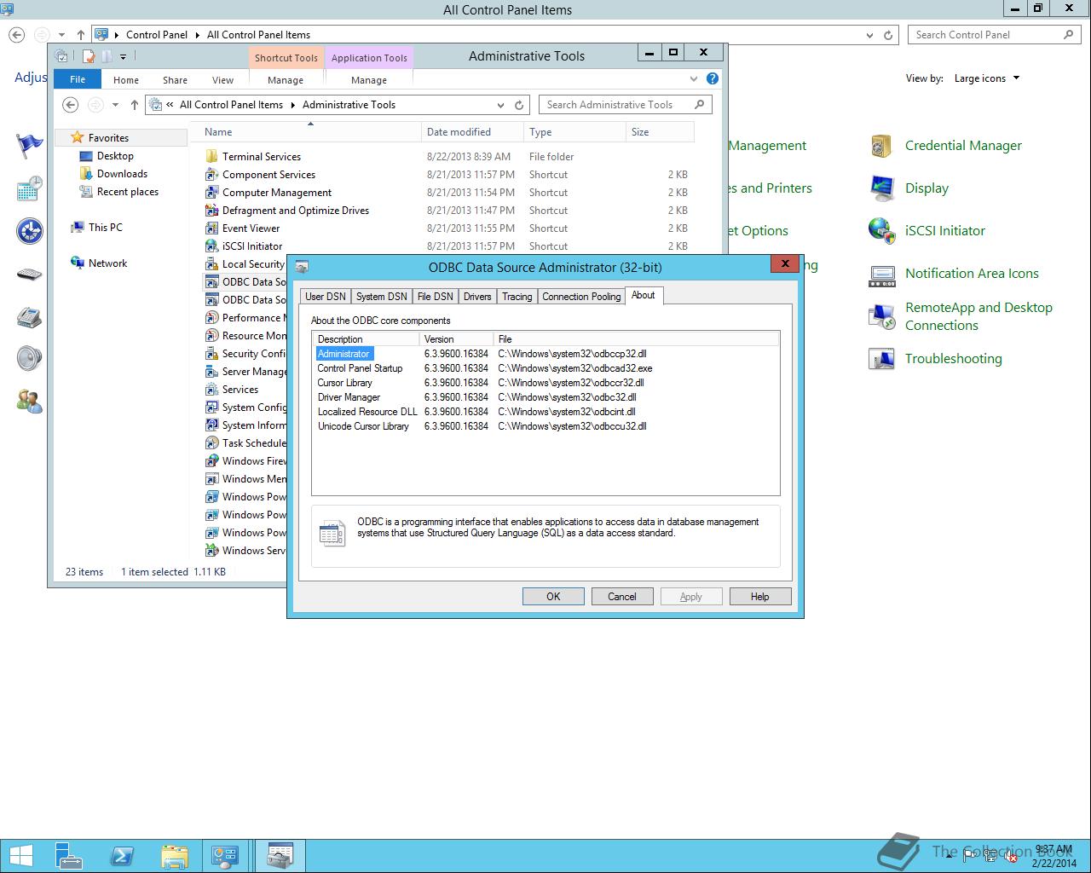
Task: Open the View by Large icons dropdown
Action: [x=987, y=78]
